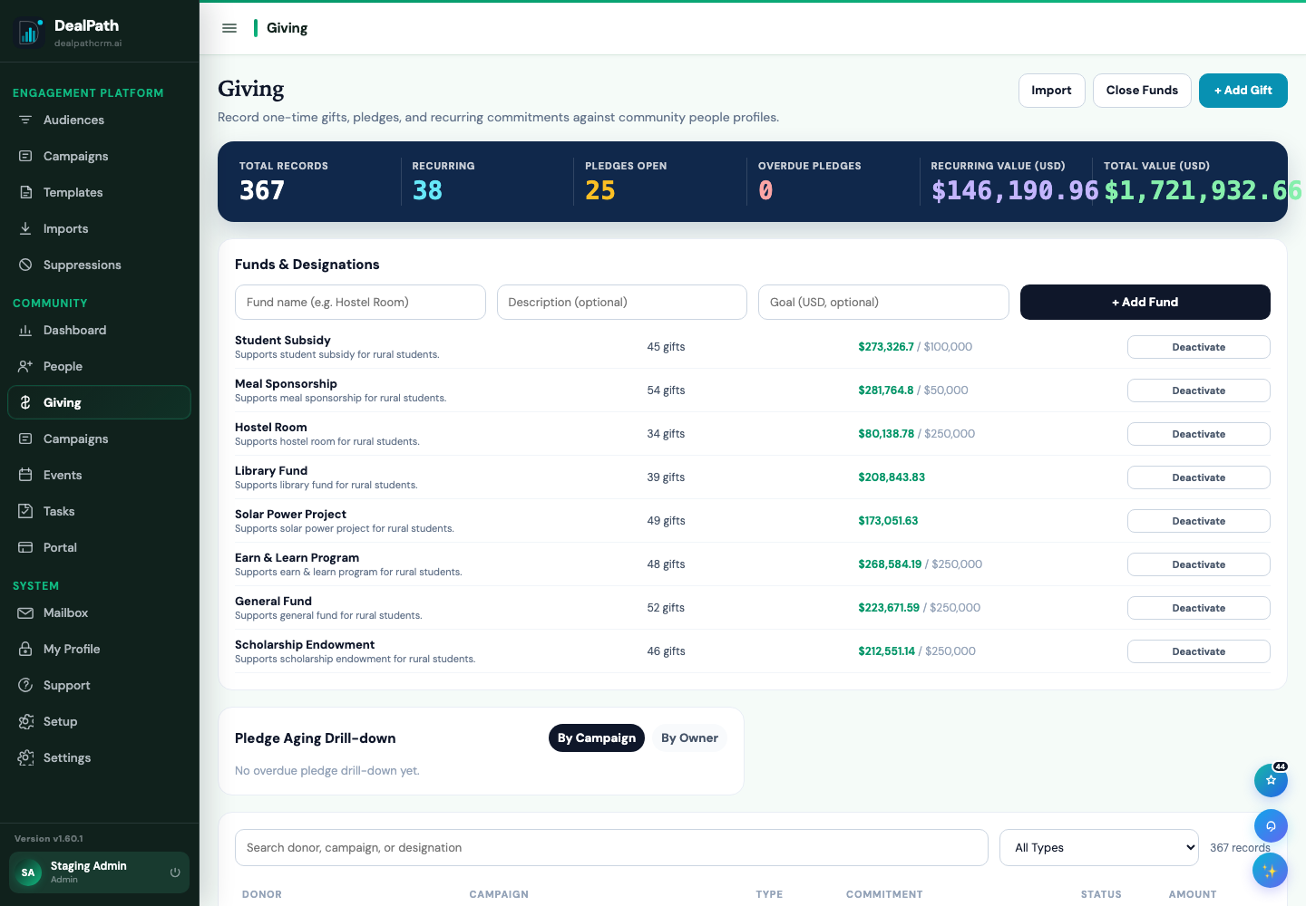
Task: Click the Support help icon
Action: click(x=25, y=685)
